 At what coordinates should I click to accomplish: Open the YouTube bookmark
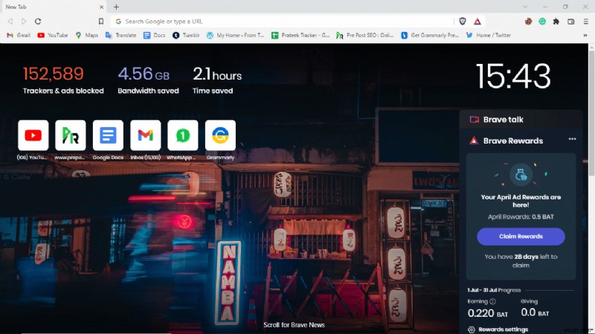point(52,35)
